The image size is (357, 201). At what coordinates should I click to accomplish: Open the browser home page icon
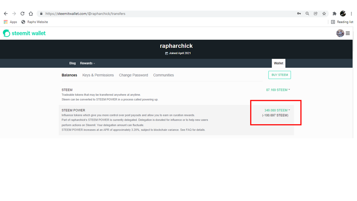[x=31, y=14]
